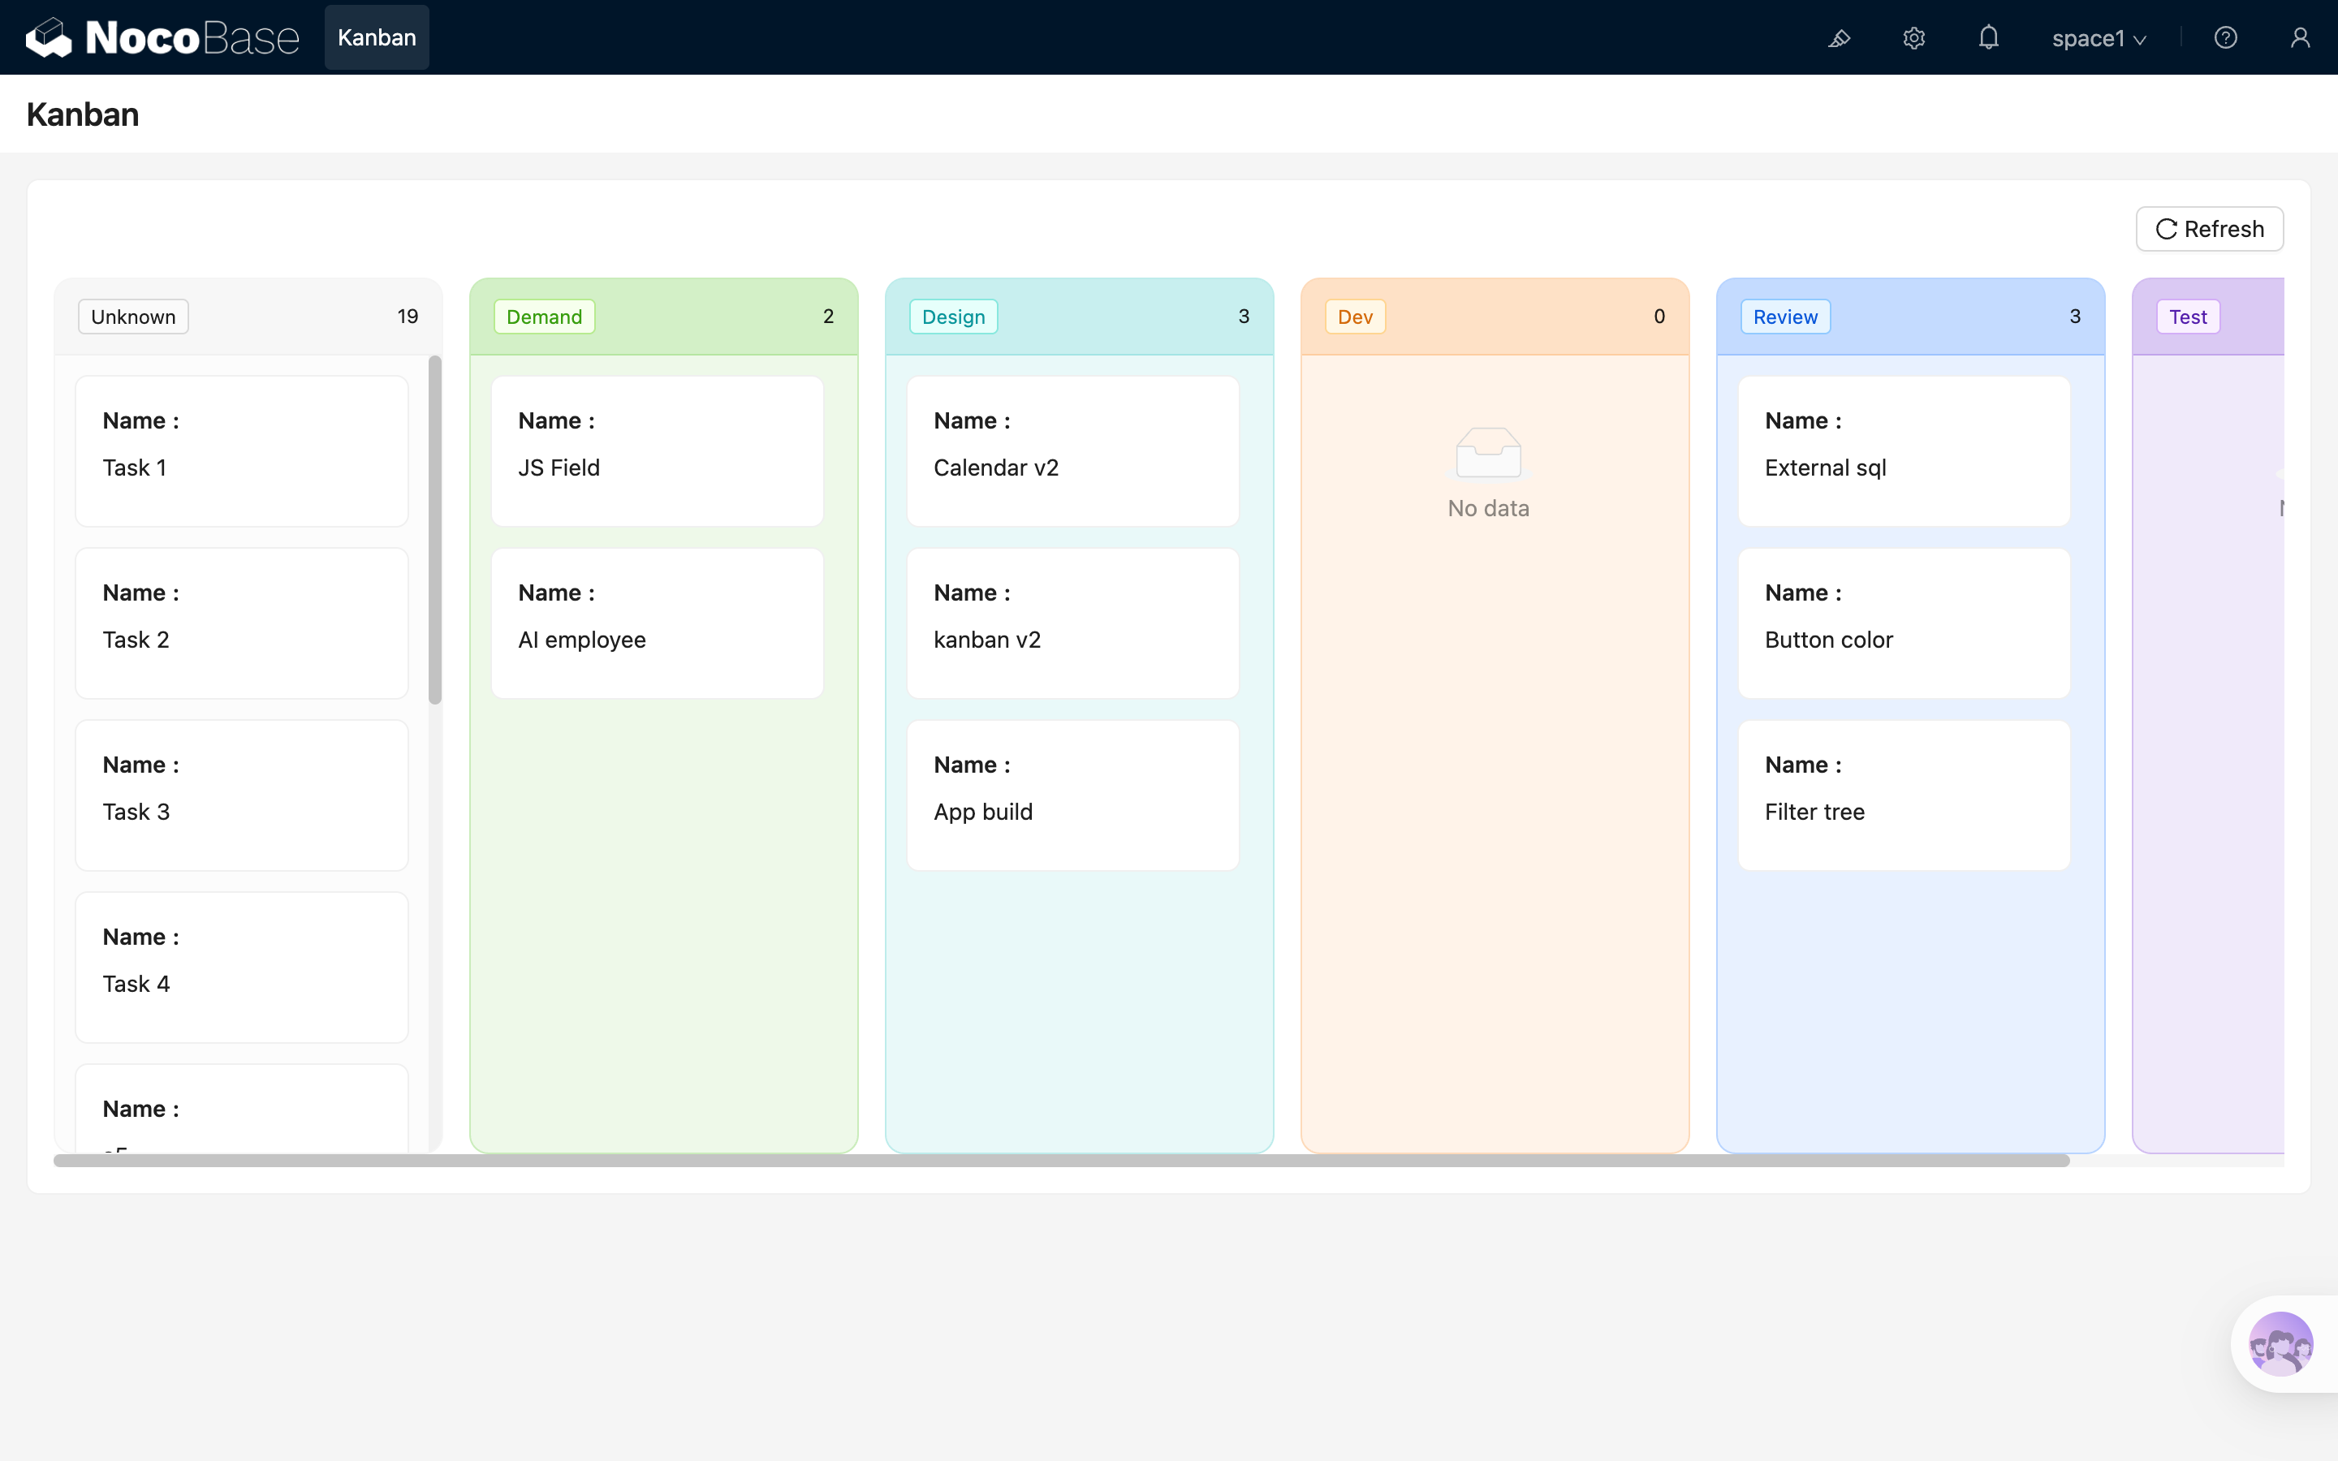Expand the space1 dropdown
This screenshot has width=2338, height=1461.
pyautogui.click(x=2099, y=37)
